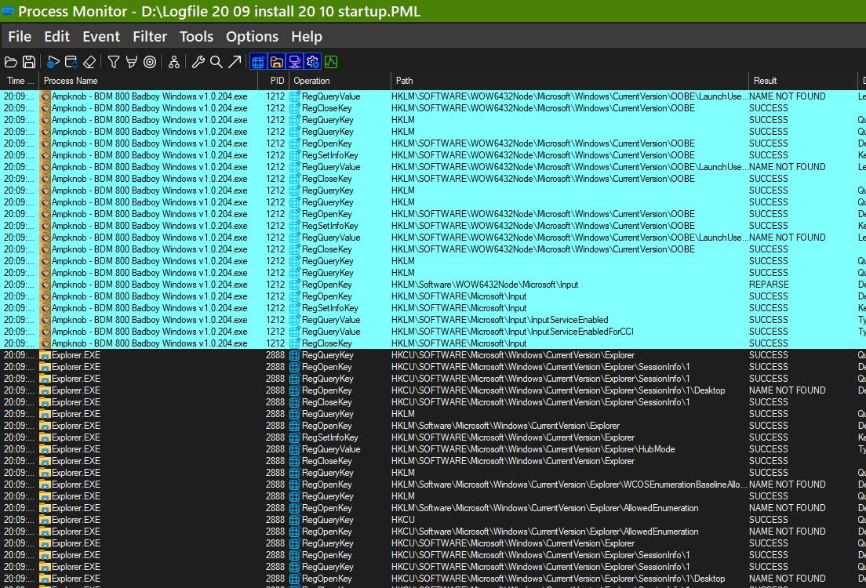Click path ending InputServiceEnabled
The height and width of the screenshot is (588, 866).
coord(499,320)
